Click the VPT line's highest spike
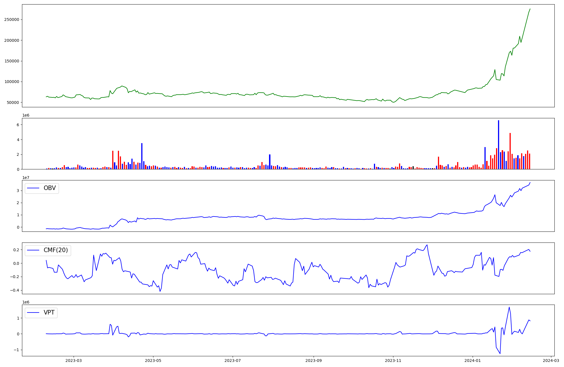 click(509, 307)
